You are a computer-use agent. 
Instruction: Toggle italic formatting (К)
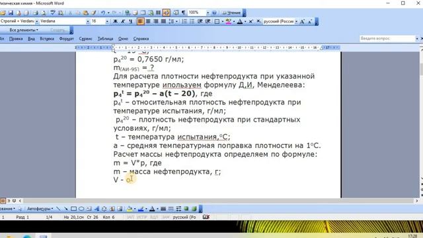point(123,21)
